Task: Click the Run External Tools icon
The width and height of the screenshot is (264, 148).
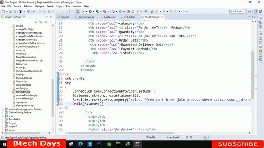Action: 105,12
